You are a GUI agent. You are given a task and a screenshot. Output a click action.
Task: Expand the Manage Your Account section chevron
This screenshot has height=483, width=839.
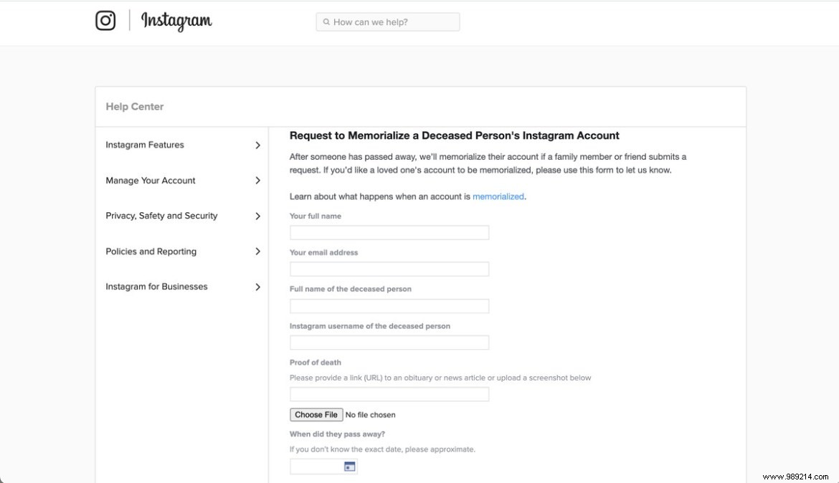tap(257, 180)
